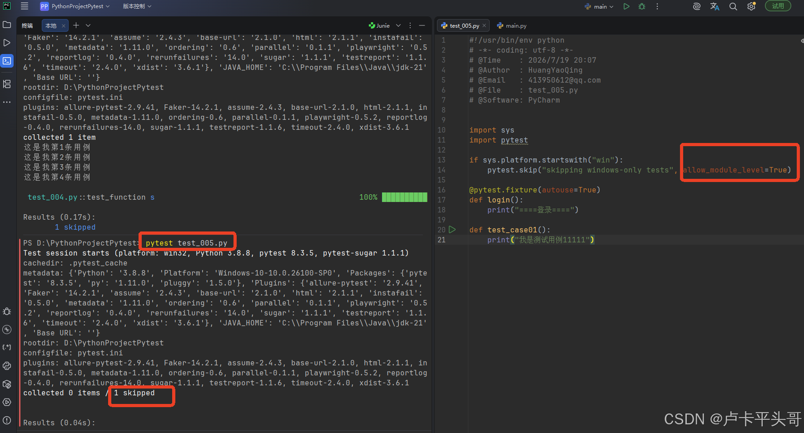Run the main configuration with play button
804x433 pixels.
626,6
